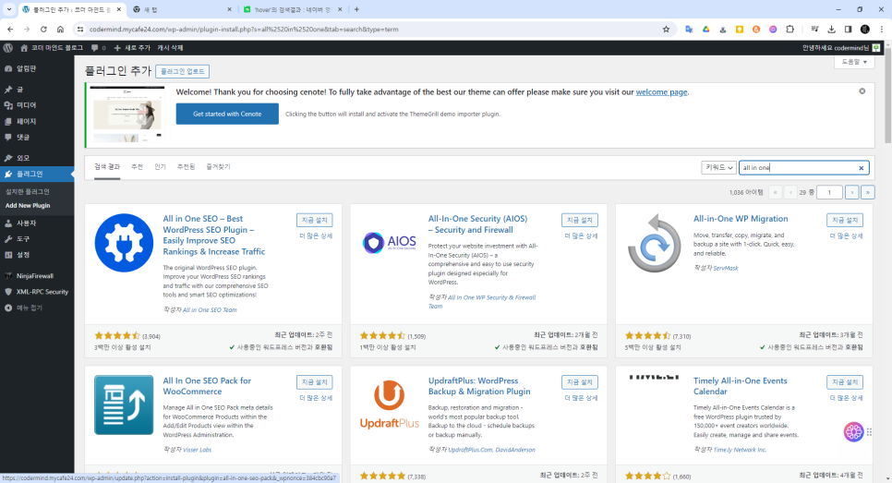Select the 즐겨찾기 tab

[218, 166]
